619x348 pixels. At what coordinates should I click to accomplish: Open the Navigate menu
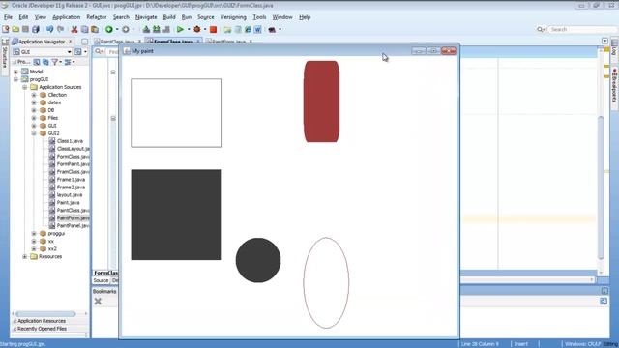coord(146,17)
